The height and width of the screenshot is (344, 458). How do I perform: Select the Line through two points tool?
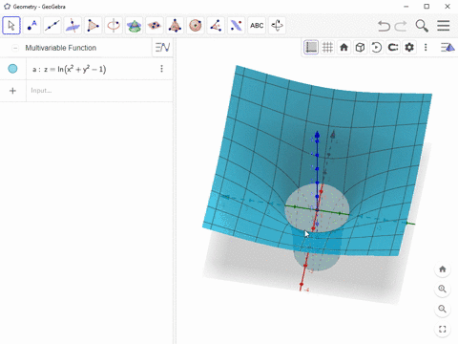tap(52, 26)
